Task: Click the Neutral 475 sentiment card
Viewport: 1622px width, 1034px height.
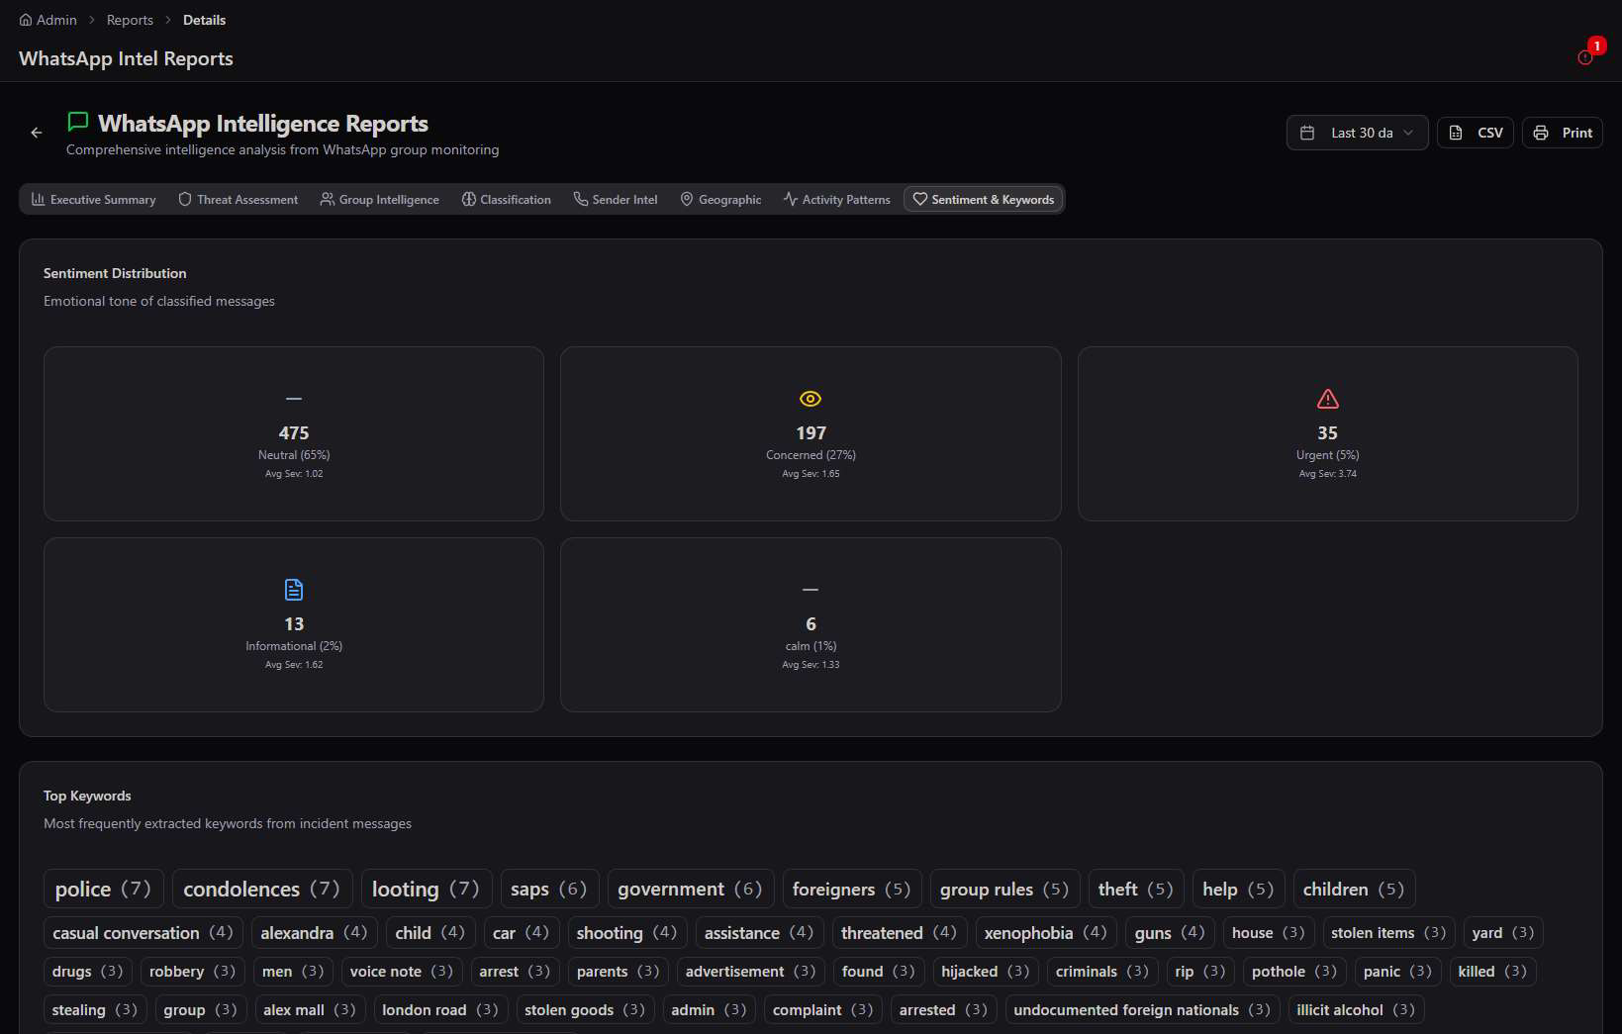Action: tap(294, 433)
